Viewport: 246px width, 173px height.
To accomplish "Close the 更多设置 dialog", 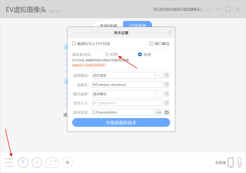I will (x=170, y=33).
